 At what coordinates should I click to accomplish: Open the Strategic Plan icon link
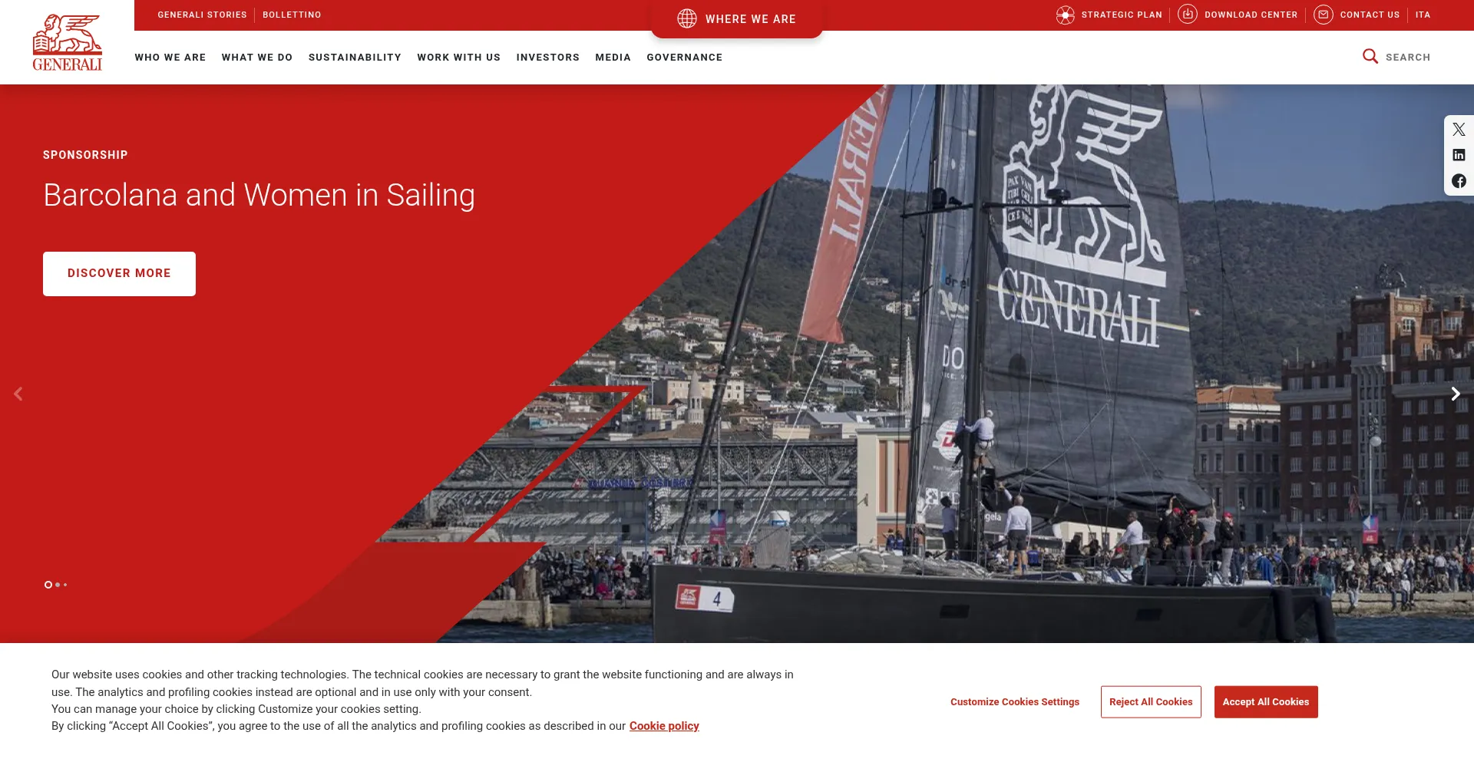[1065, 15]
